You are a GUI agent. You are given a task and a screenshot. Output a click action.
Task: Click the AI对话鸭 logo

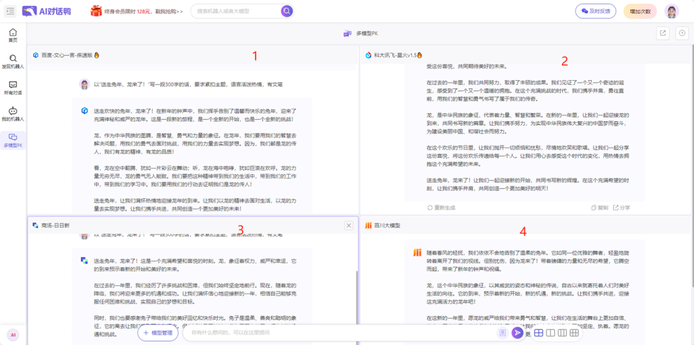tap(46, 11)
